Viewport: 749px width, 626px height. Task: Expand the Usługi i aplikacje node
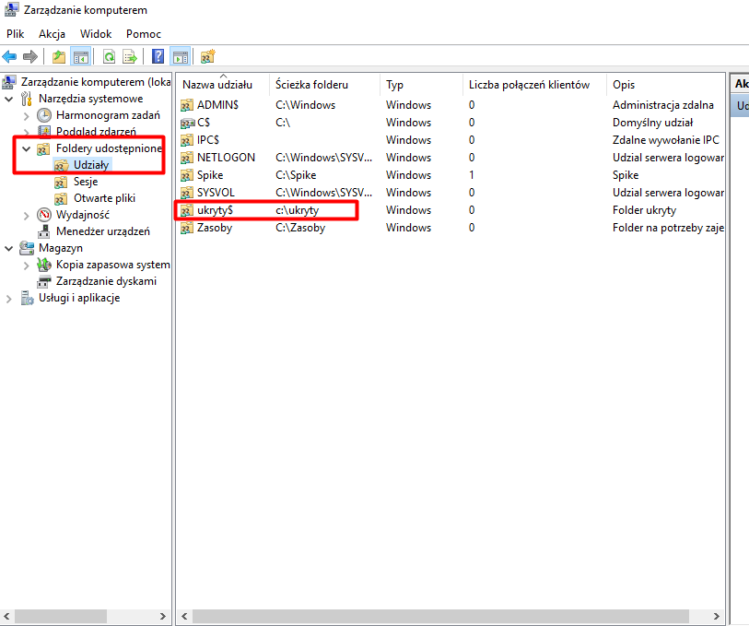9,298
